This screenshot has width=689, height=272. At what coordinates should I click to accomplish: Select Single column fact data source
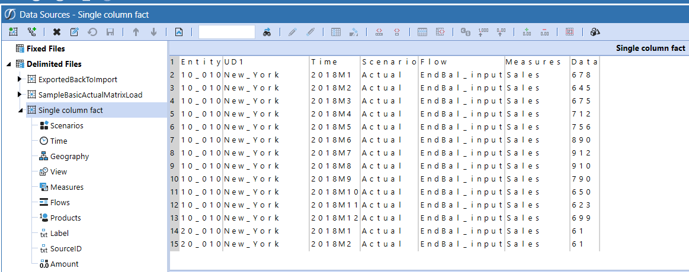coord(70,110)
